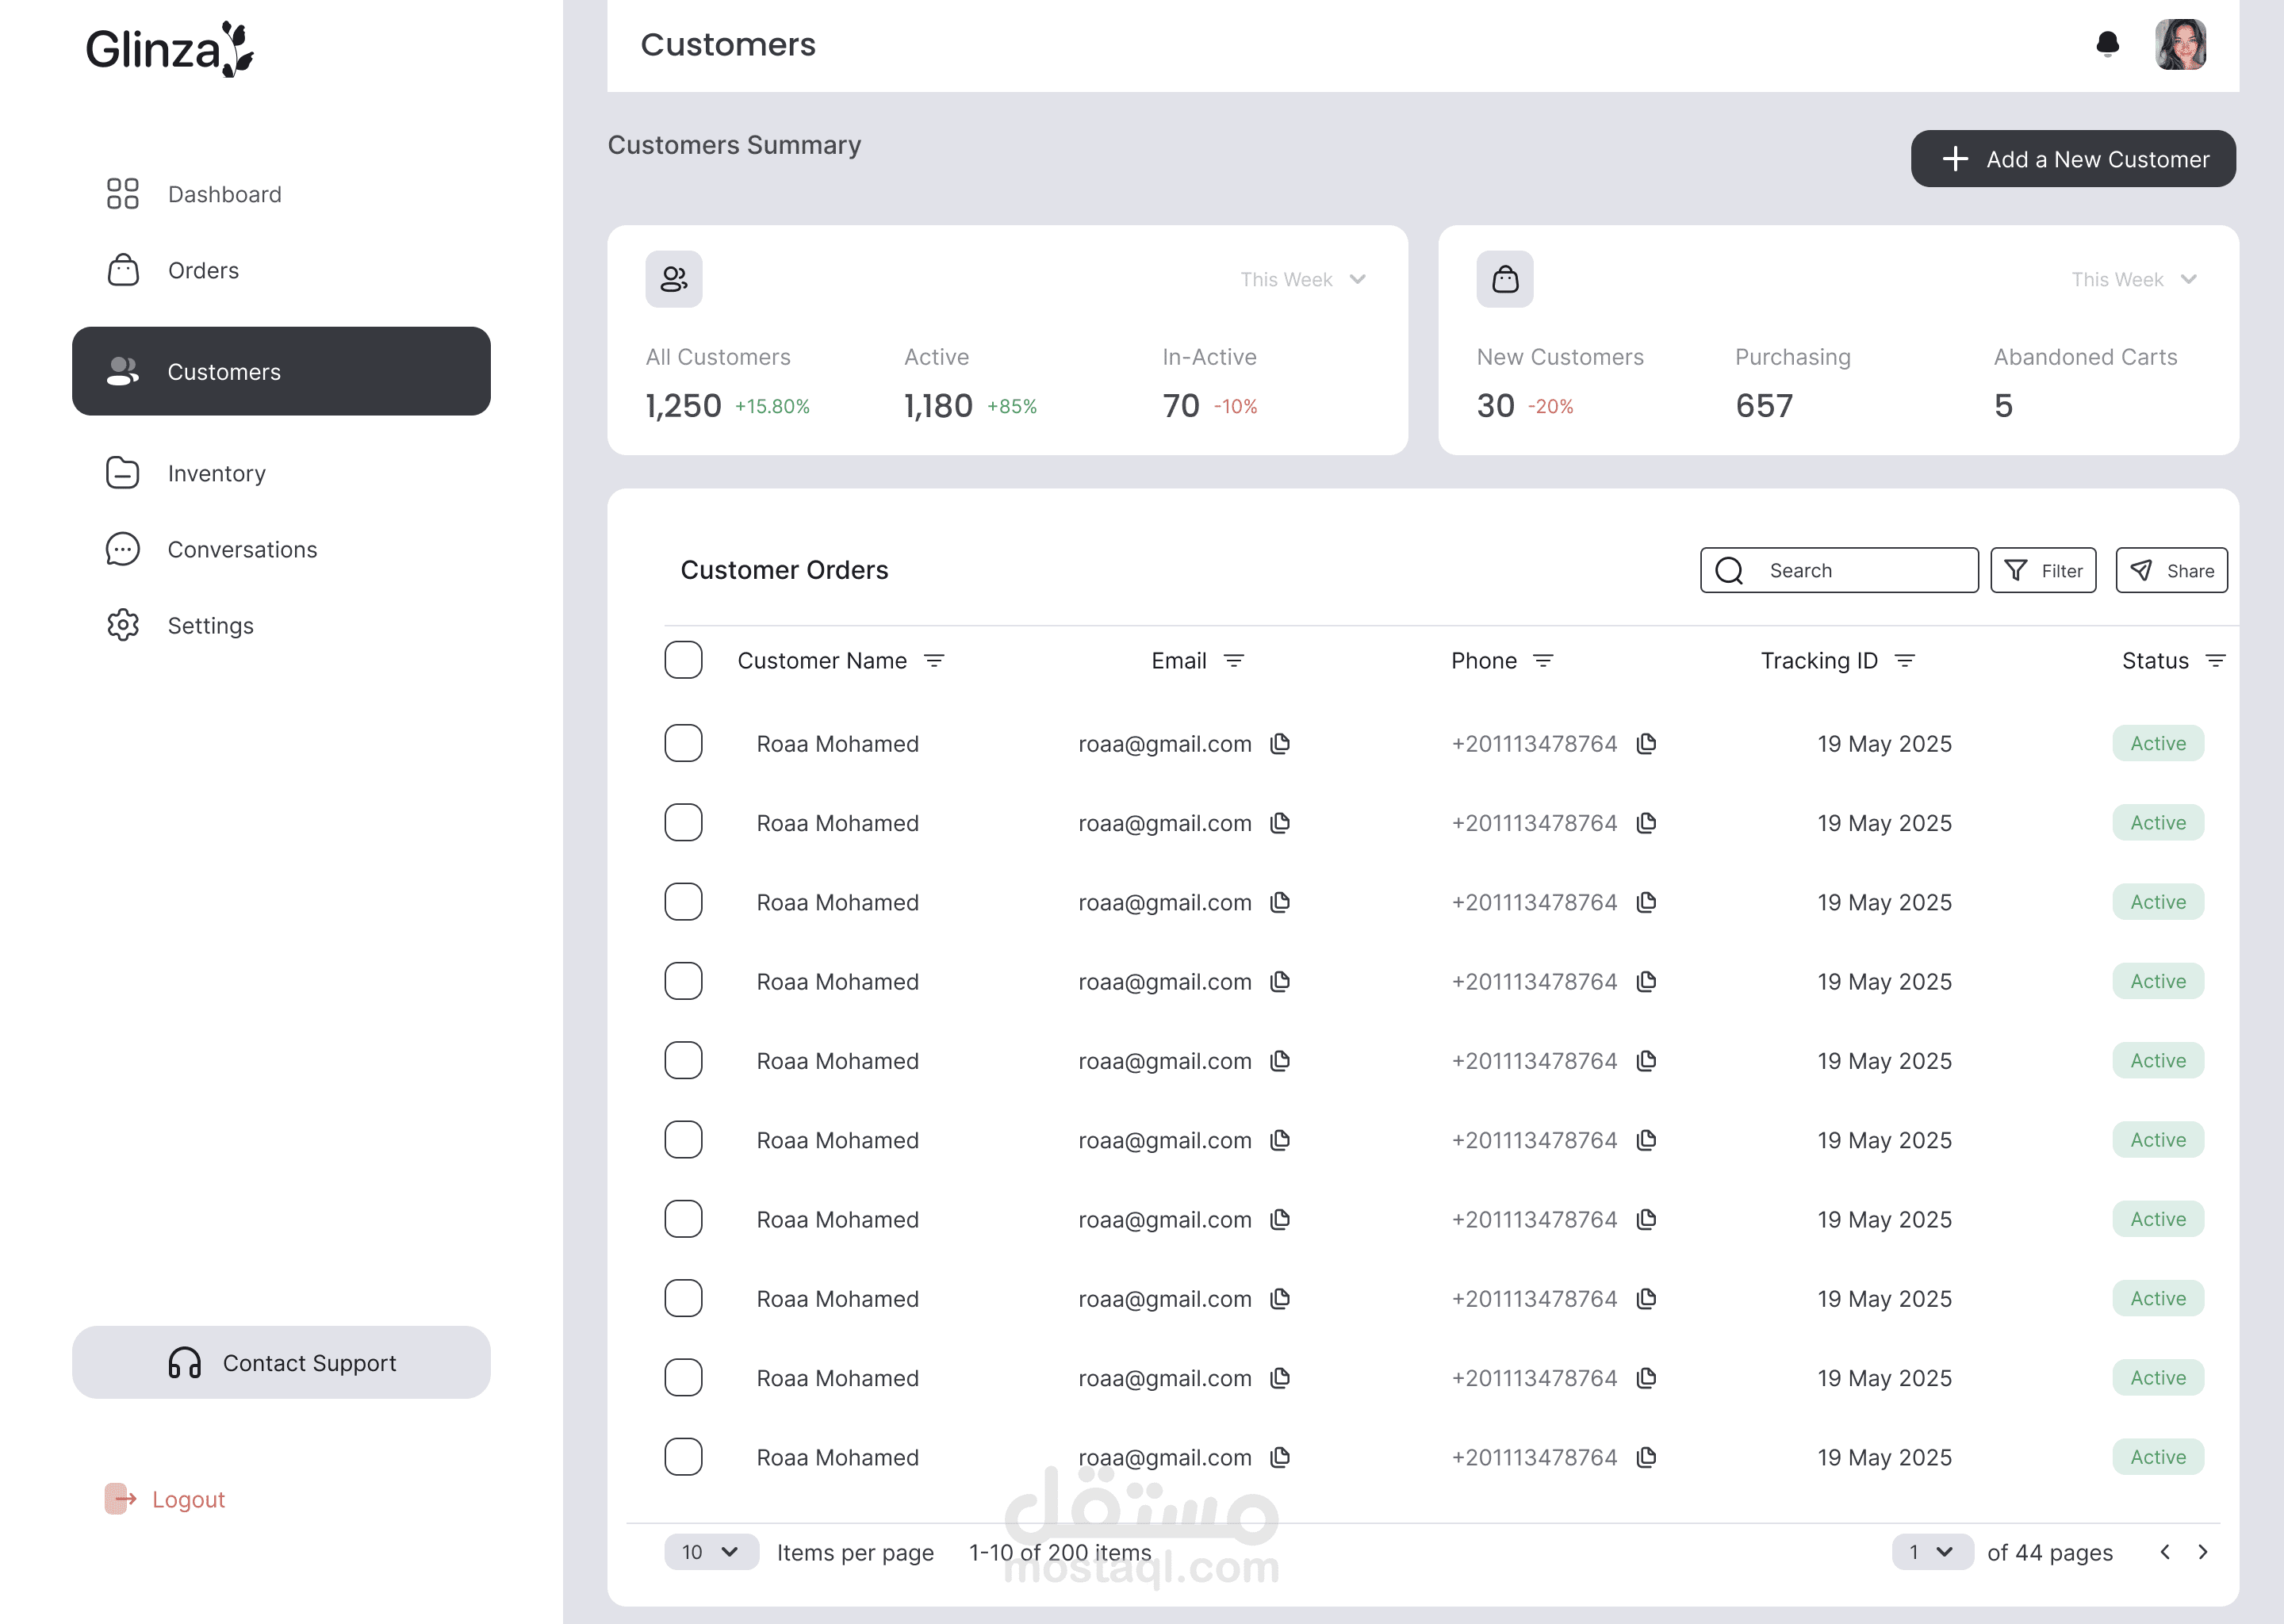Screen dimensions: 2284x1624
Task: Click the Active badge in first row
Action: pyautogui.click(x=2158, y=743)
